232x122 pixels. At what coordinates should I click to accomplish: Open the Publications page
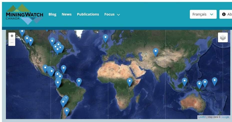(88, 14)
